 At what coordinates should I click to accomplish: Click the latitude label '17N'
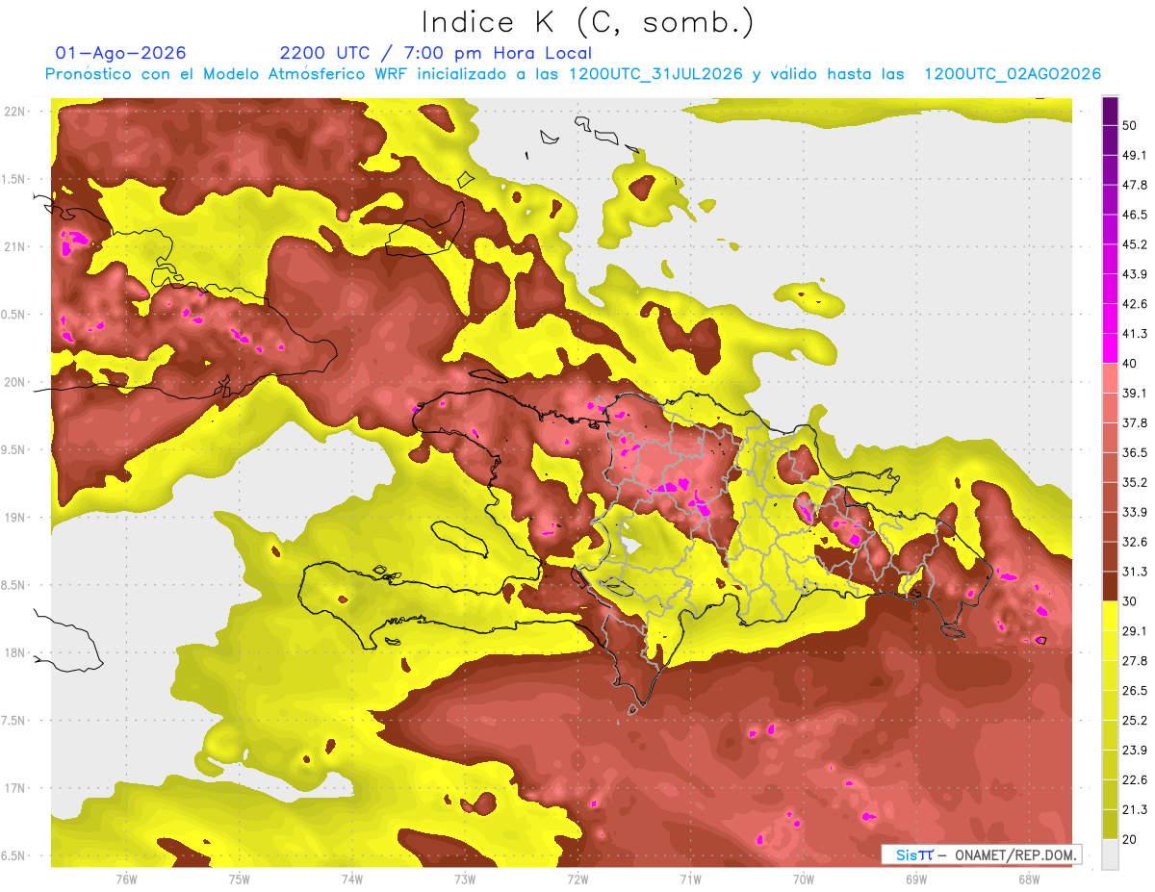(15, 789)
